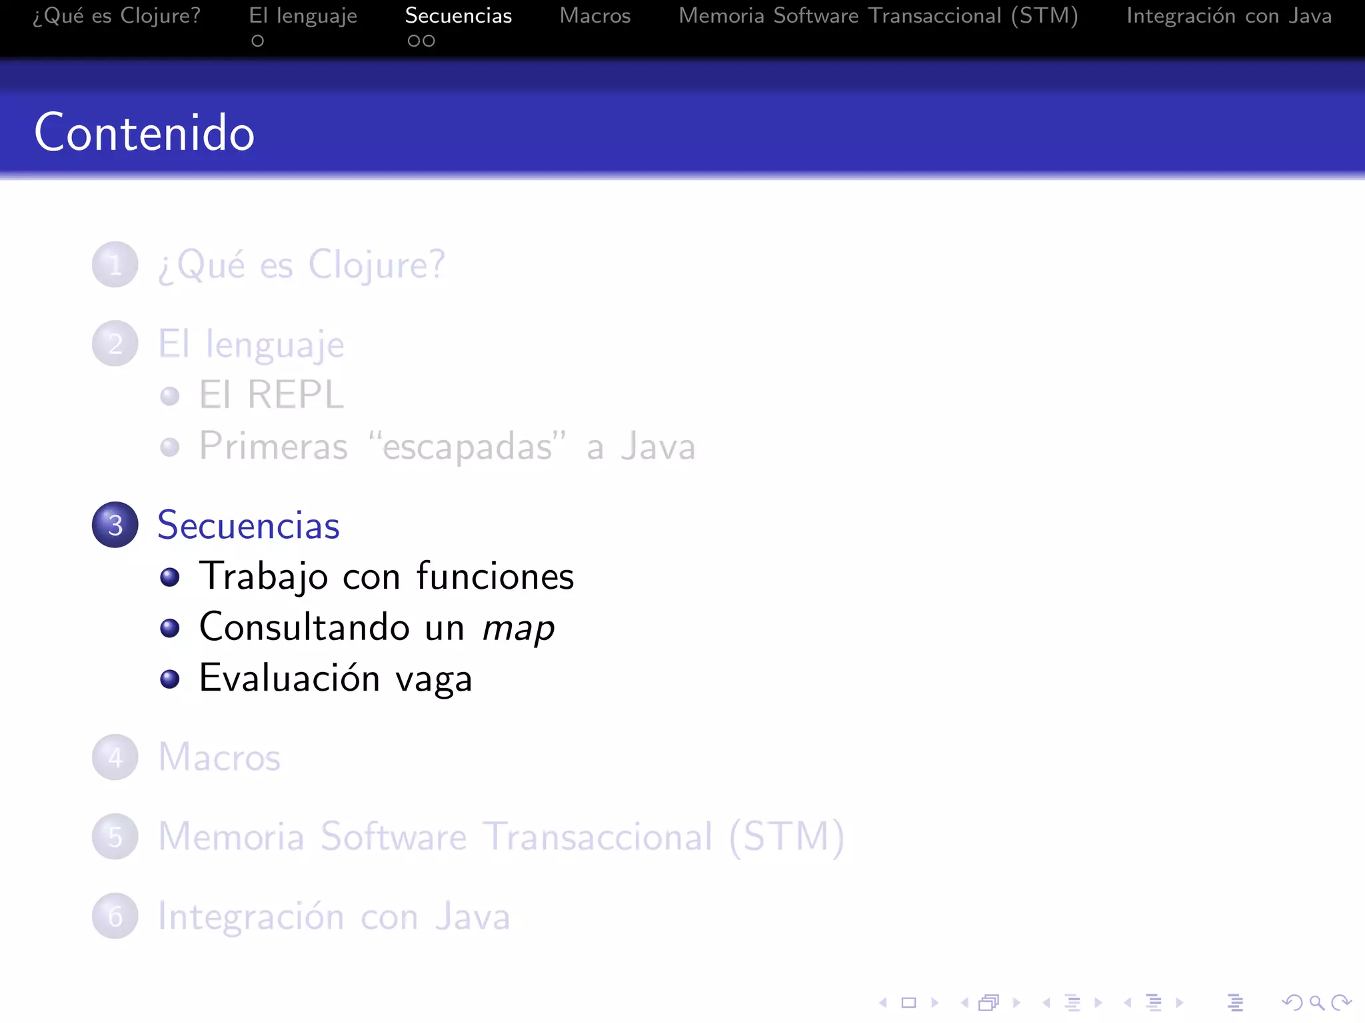Jump to 'Integración con Java' contents entry
This screenshot has width=1365, height=1023.
334,916
